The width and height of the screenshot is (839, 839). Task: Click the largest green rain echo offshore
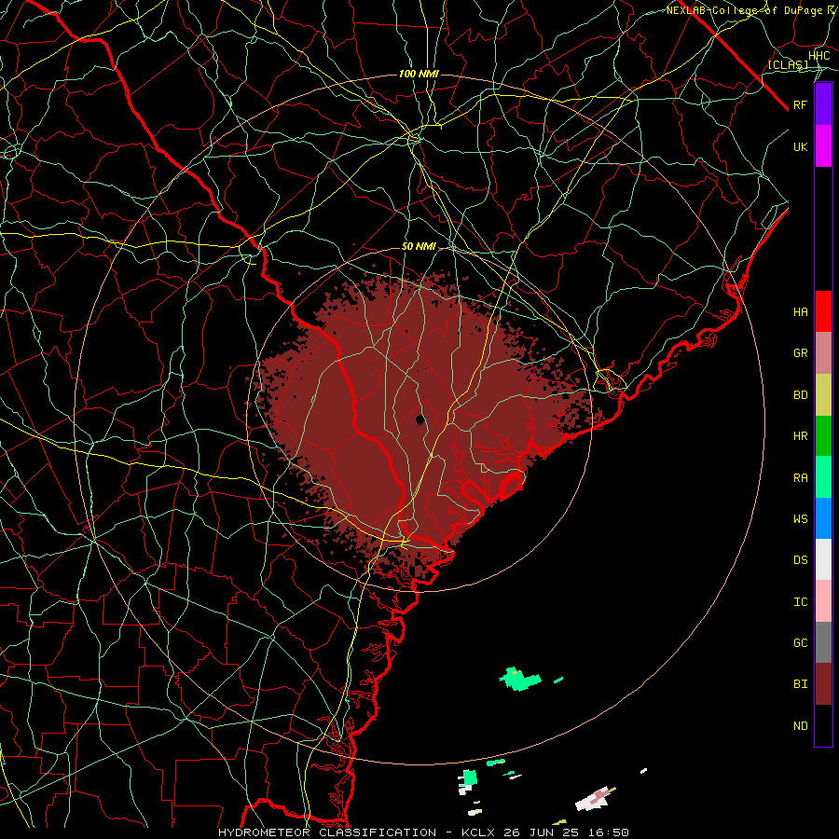coord(519,679)
